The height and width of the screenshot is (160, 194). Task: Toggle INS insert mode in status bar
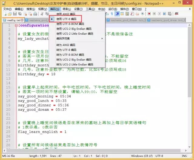(x=184, y=156)
